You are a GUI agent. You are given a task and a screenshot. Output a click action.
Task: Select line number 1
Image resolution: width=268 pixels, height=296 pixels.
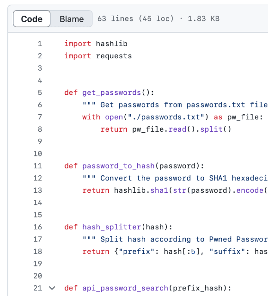click(40, 44)
